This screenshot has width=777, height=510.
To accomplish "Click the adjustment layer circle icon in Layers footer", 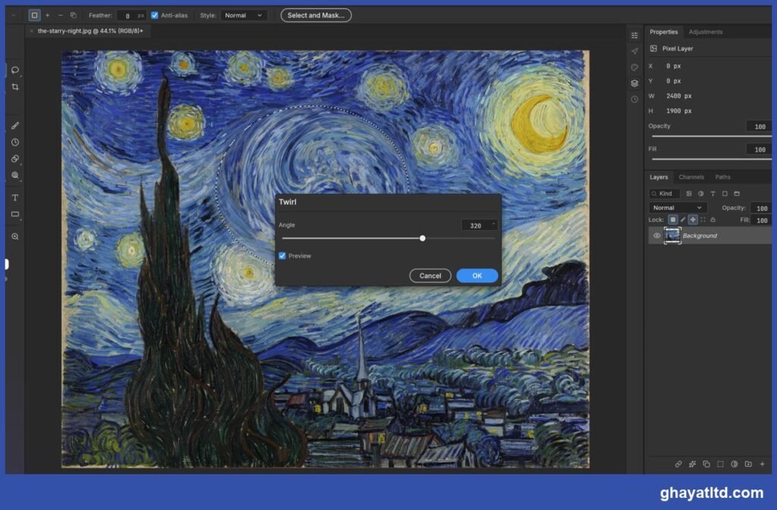I will (735, 464).
